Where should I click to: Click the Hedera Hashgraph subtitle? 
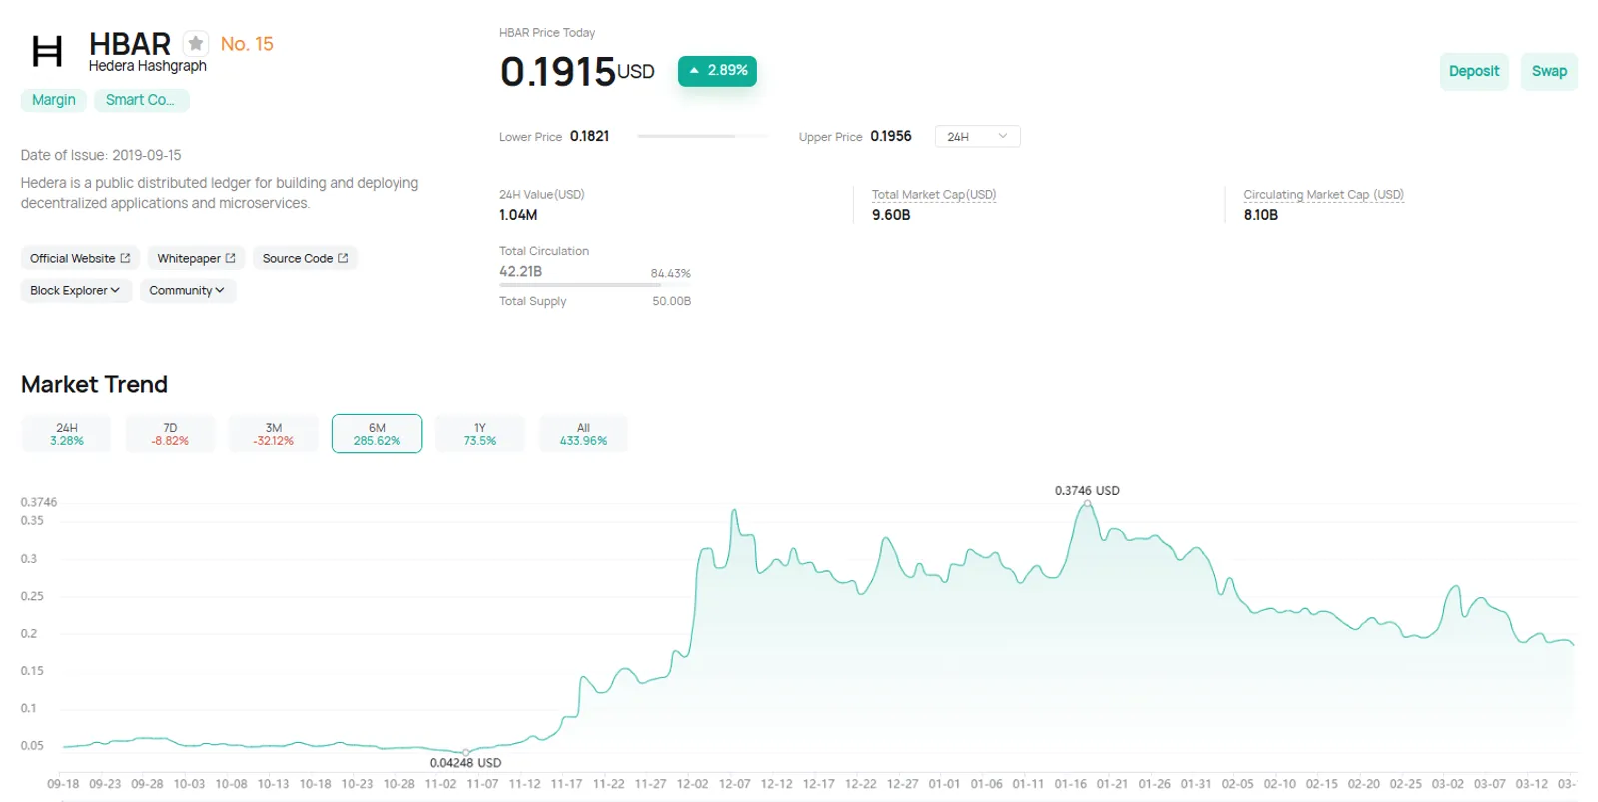(x=148, y=66)
